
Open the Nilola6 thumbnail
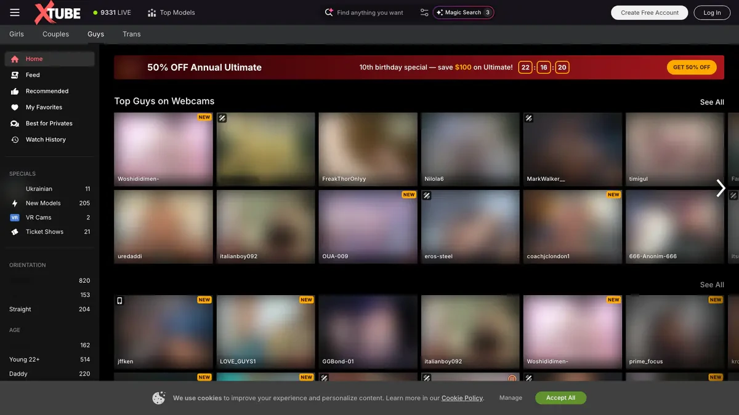click(470, 149)
